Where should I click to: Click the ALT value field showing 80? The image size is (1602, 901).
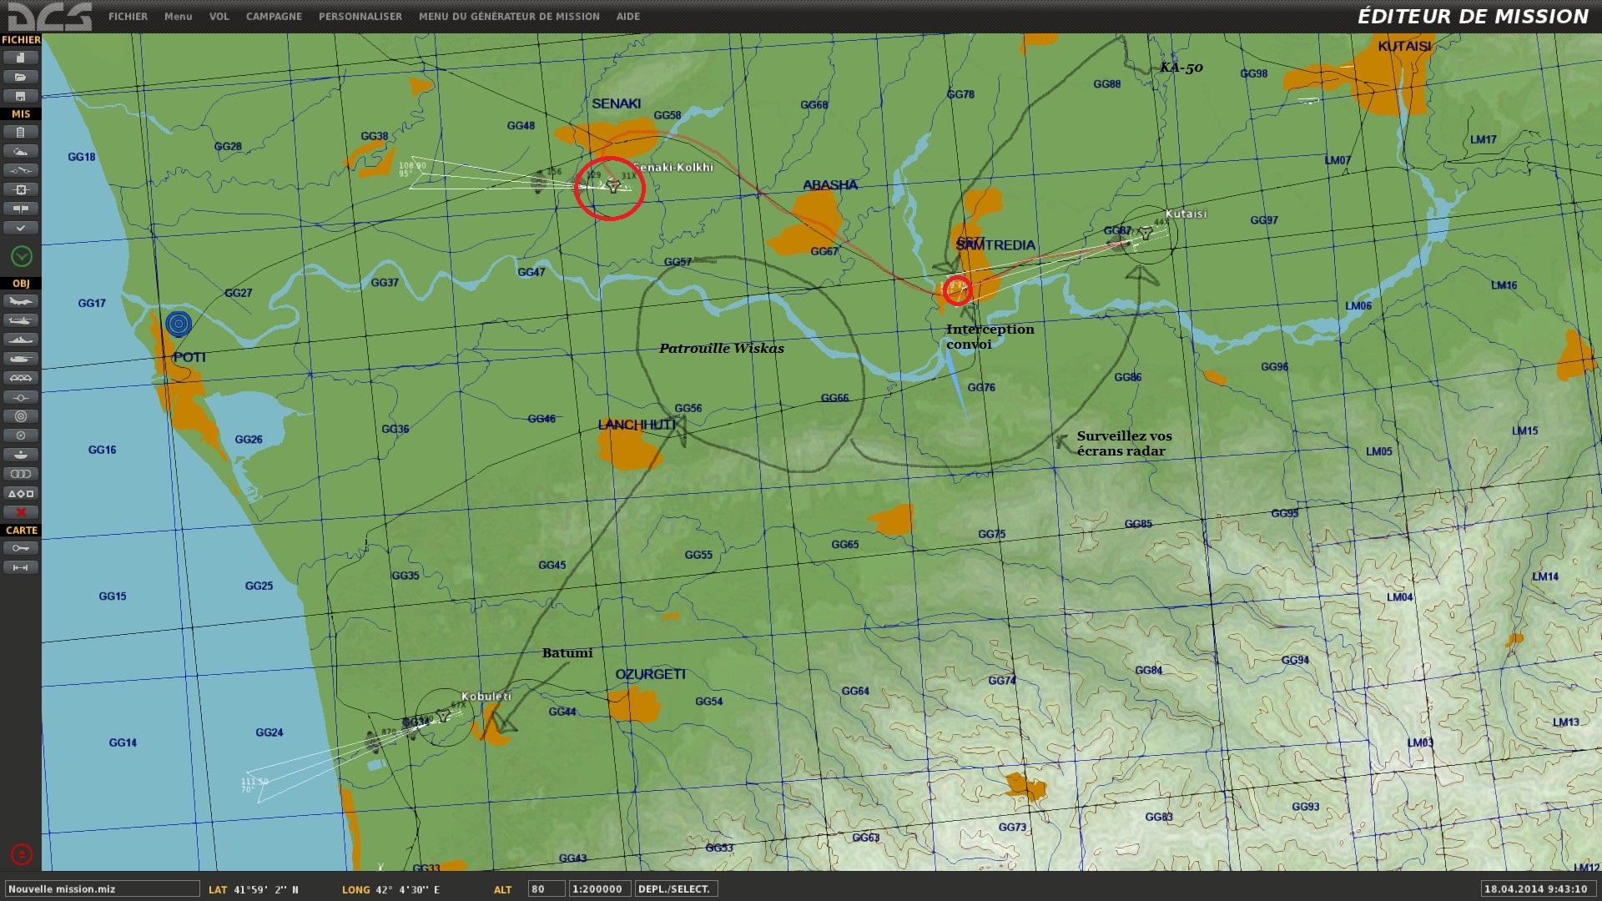tap(547, 889)
